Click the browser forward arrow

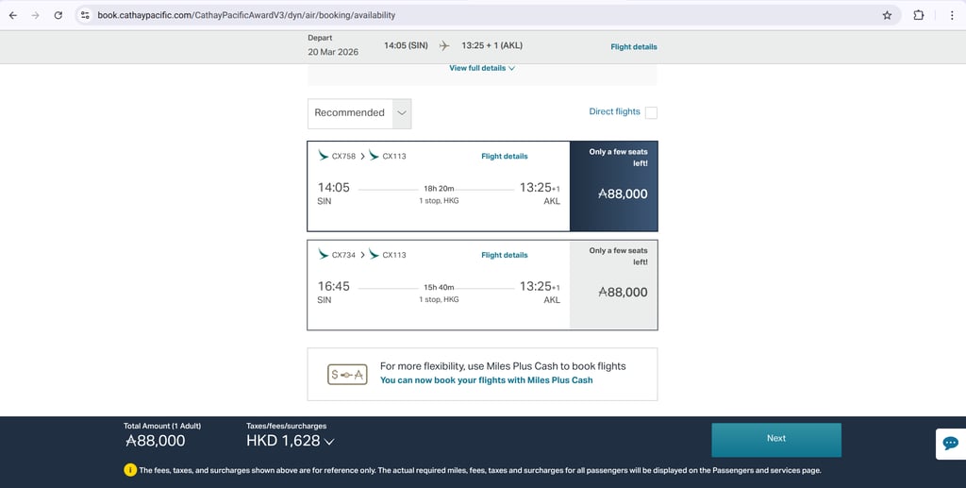[35, 15]
